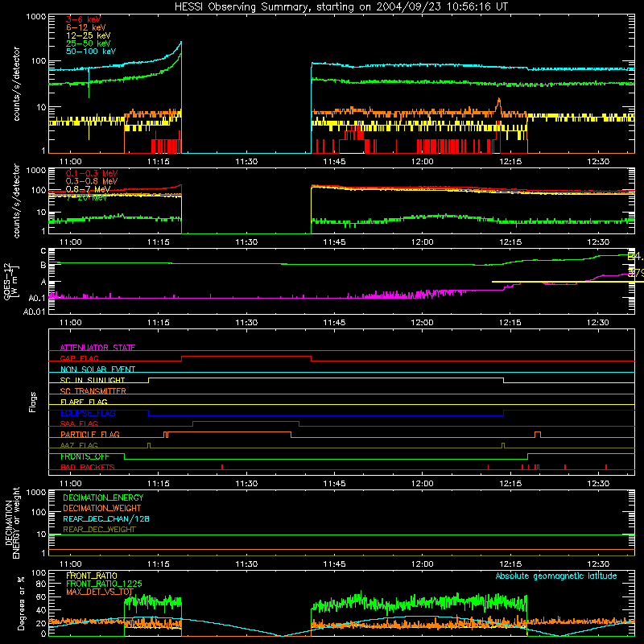Click the 1000 tick on the decimation panel
Image resolution: width=644 pixels, height=644 pixels.
36,492
